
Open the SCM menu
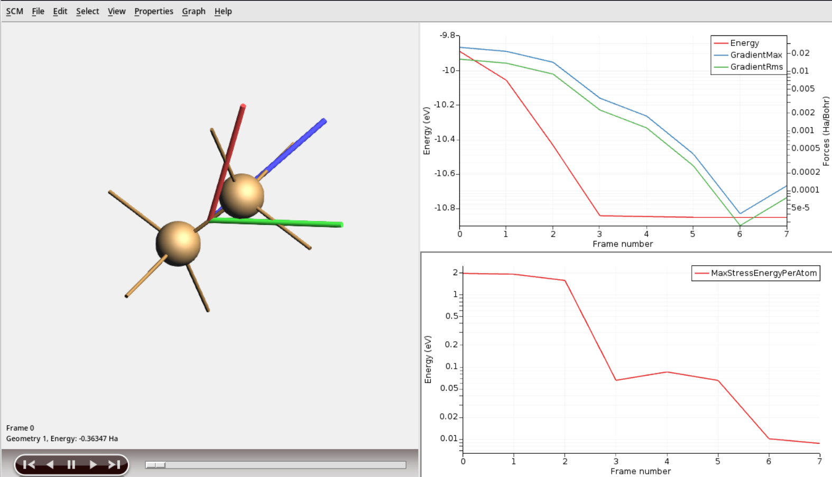coord(14,11)
